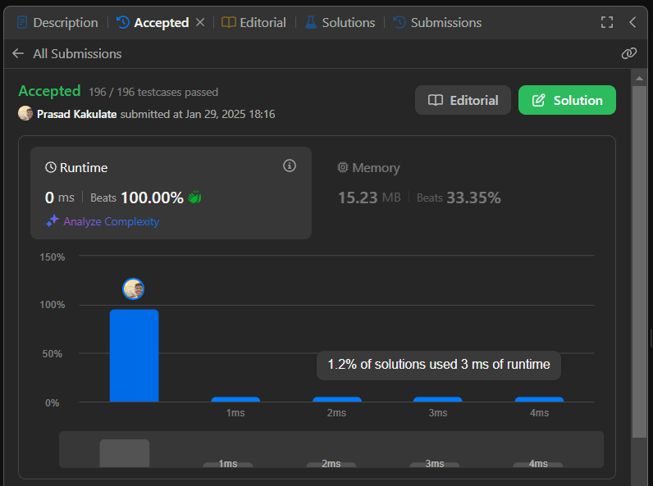Click the 'Beats 100.00%' runtime value
The height and width of the screenshot is (486, 653).
[x=137, y=198]
